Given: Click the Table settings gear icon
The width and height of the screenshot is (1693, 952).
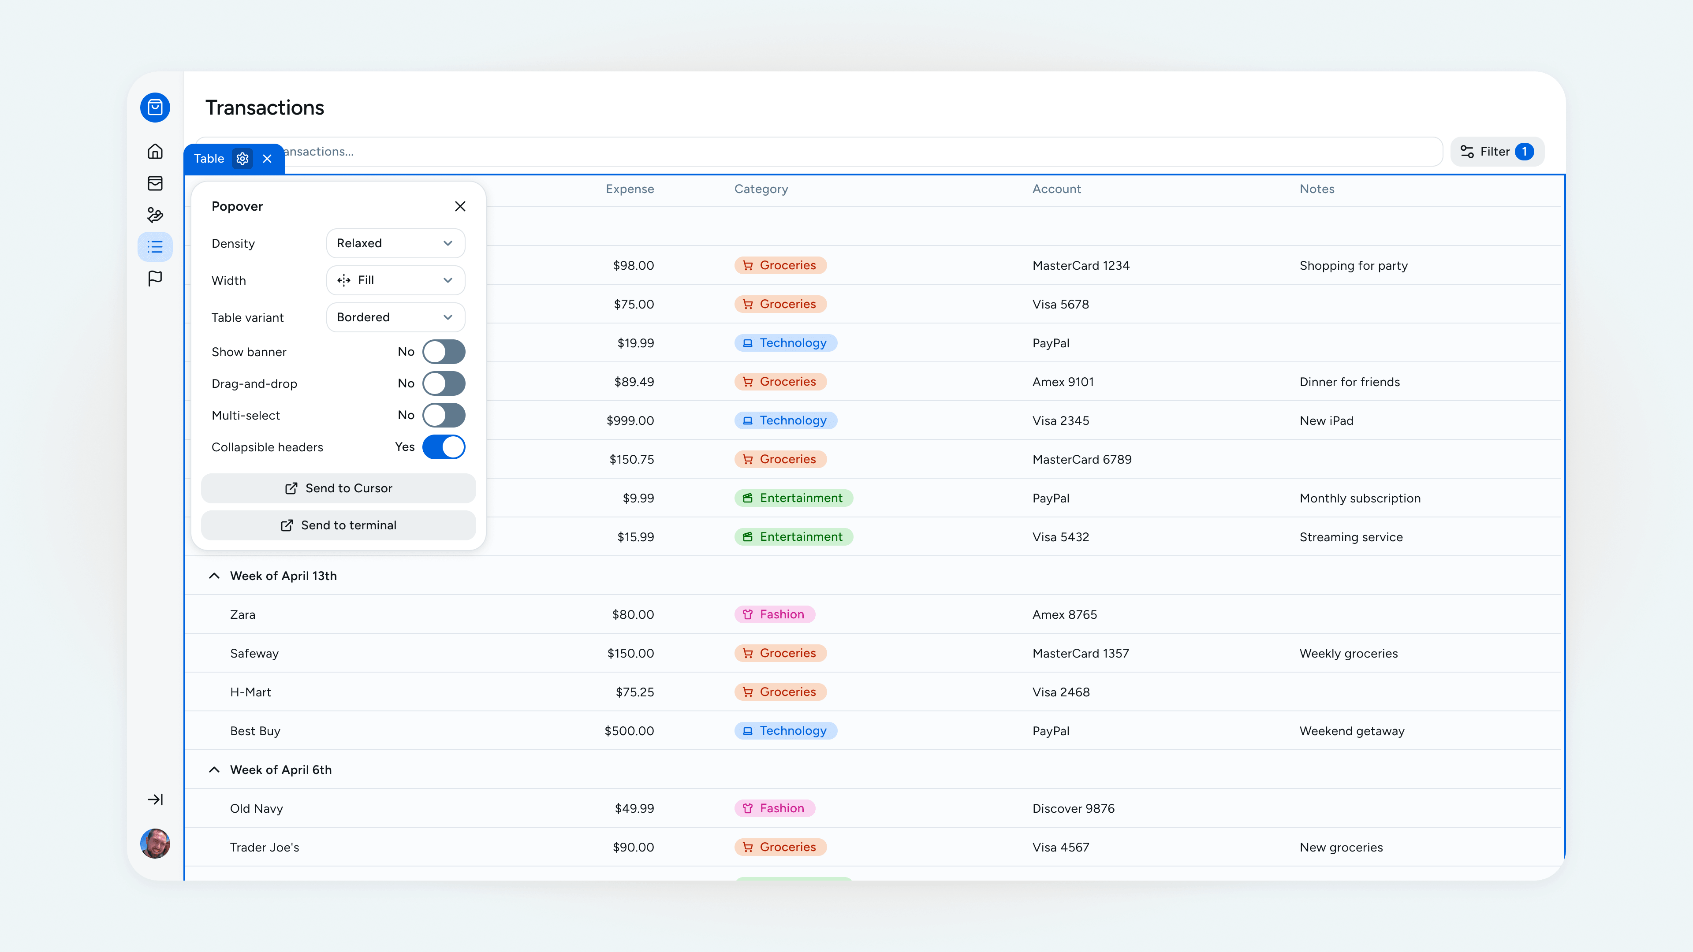Looking at the screenshot, I should coord(242,158).
